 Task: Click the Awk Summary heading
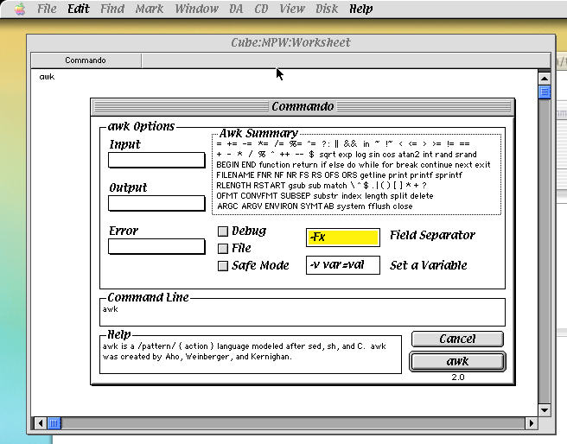pyautogui.click(x=258, y=133)
